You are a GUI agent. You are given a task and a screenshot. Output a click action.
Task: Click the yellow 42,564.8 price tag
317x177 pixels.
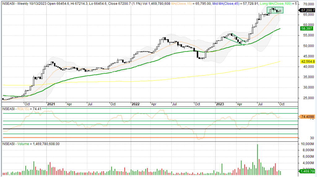pyautogui.click(x=307, y=62)
